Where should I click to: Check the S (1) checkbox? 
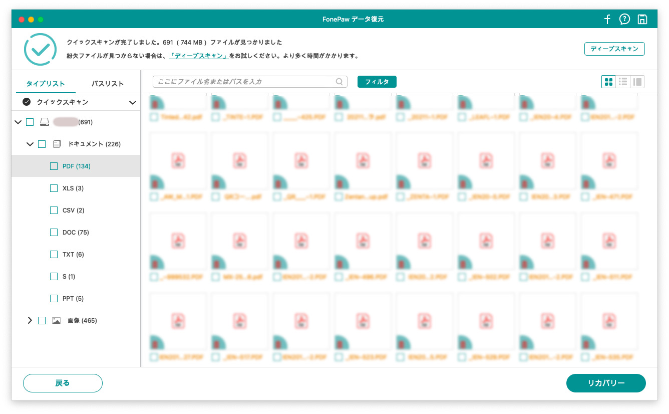click(54, 276)
